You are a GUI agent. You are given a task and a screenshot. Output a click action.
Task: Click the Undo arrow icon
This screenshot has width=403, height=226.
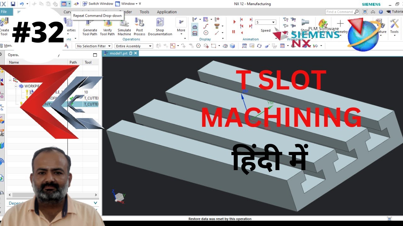(22, 4)
